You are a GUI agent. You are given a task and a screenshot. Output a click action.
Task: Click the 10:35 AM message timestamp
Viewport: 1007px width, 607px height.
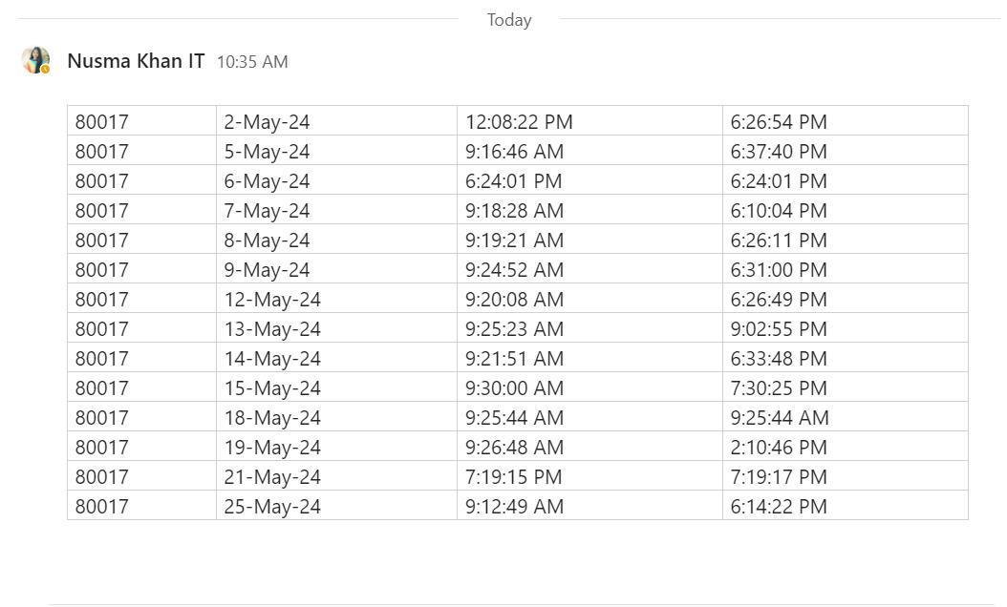tap(252, 62)
